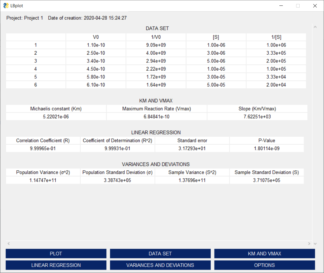Click [S] value 5.00e-06
Screen dimensions: 324x273
coord(216,61)
